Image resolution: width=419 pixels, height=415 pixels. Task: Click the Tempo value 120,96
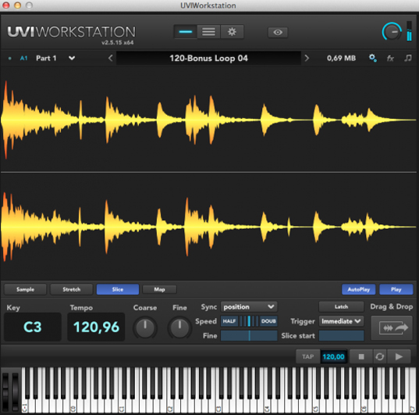(96, 327)
